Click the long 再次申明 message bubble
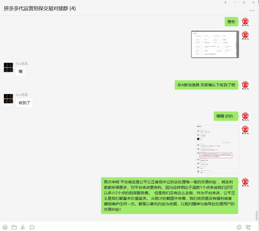259x231 pixels. tap(169, 195)
